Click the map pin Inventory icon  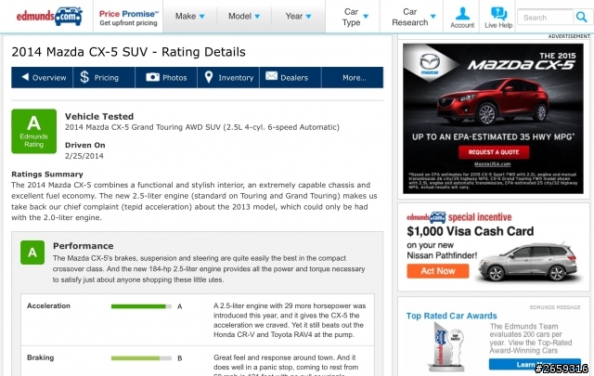208,77
